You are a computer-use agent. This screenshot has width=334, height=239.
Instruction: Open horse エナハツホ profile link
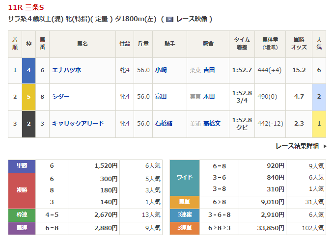[66, 70]
